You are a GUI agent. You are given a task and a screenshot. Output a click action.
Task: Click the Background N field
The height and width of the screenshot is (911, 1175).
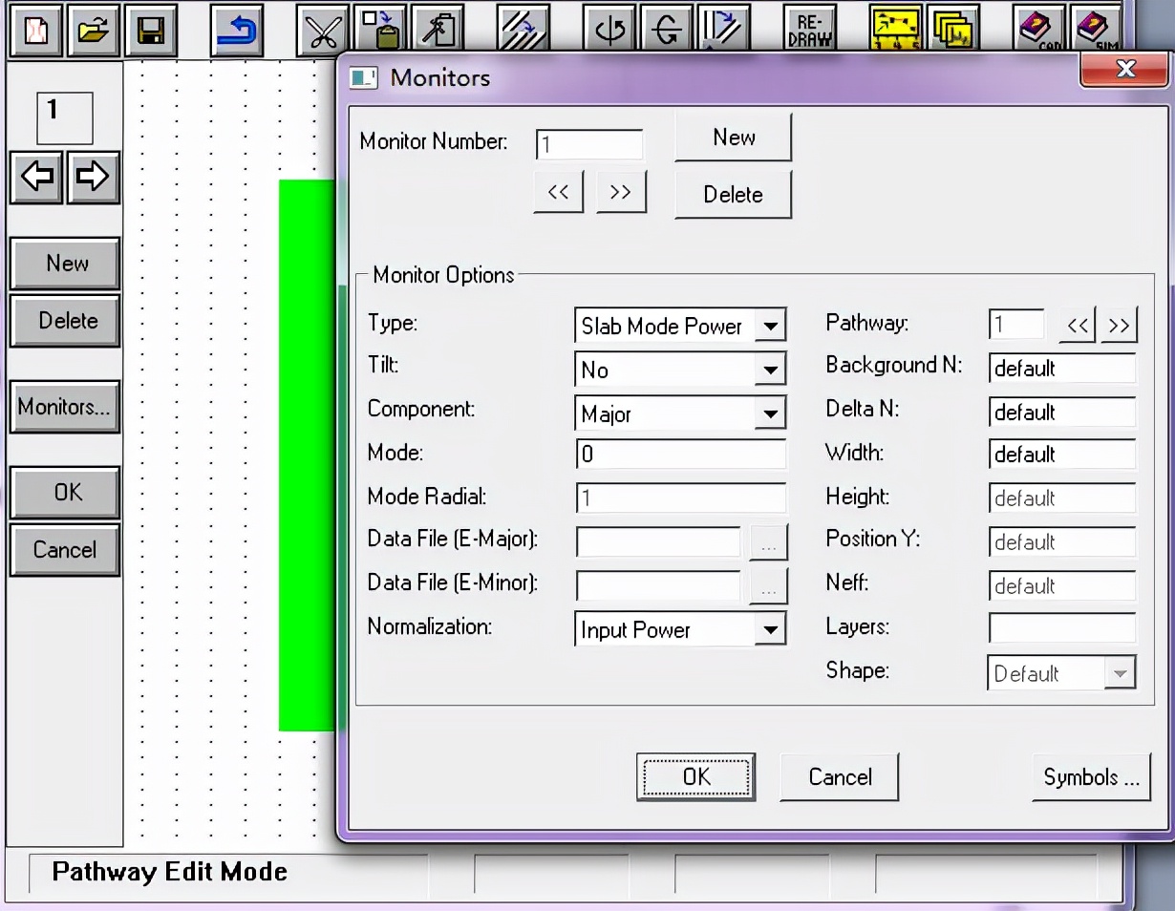[1062, 368]
